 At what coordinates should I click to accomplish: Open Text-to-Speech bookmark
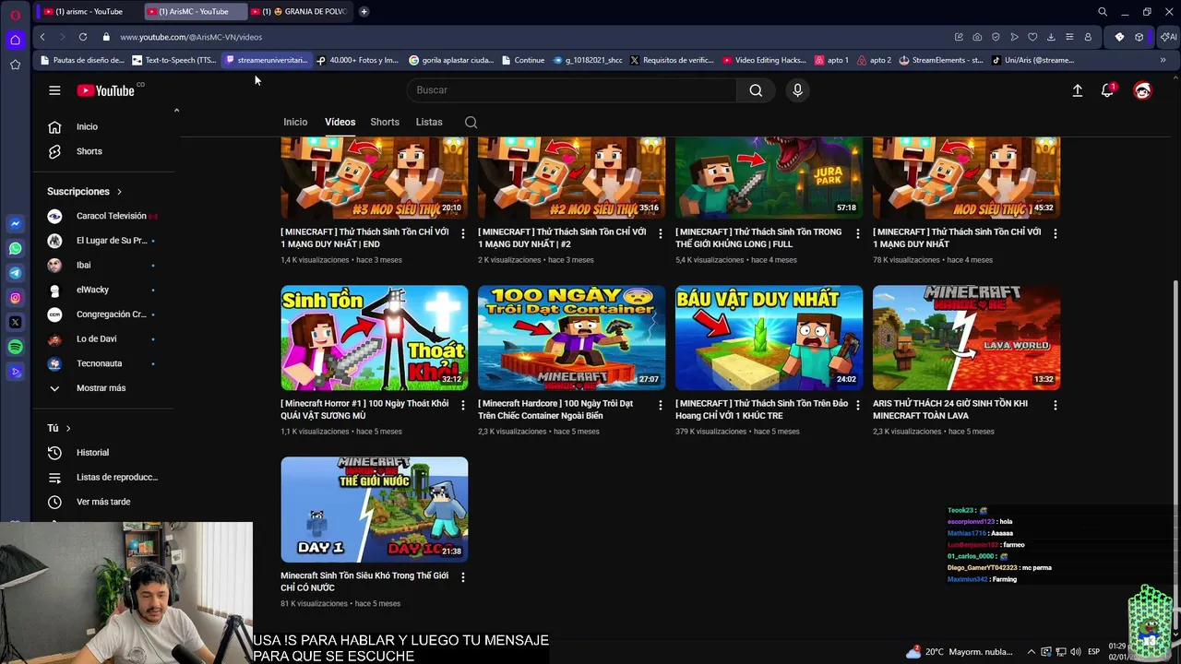point(173,60)
